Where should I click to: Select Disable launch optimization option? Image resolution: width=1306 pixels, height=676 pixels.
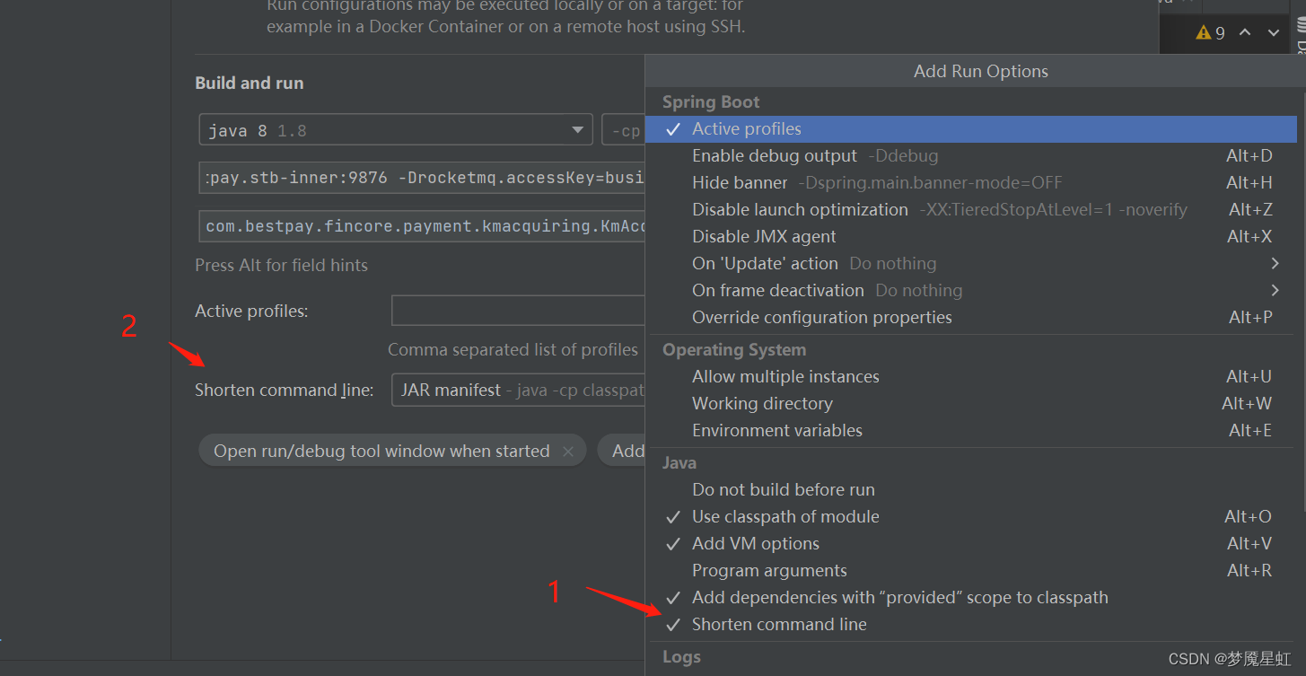click(x=971, y=210)
